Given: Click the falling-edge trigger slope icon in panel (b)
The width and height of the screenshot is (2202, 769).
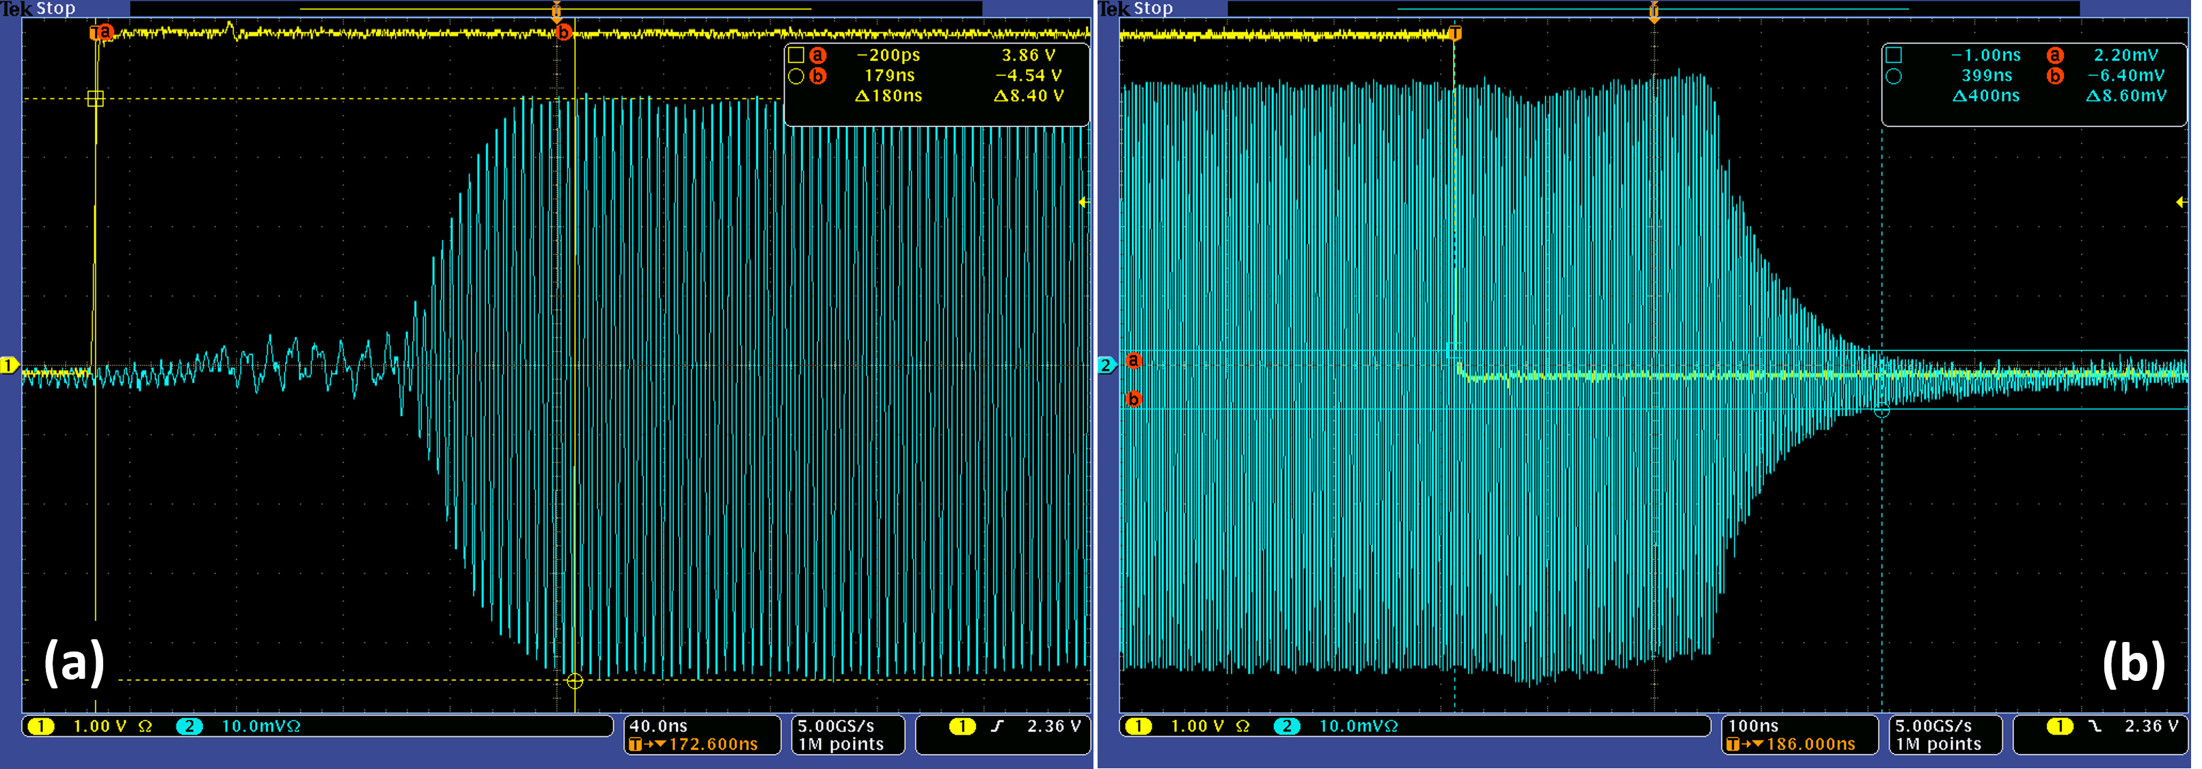Looking at the screenshot, I should click(2094, 726).
